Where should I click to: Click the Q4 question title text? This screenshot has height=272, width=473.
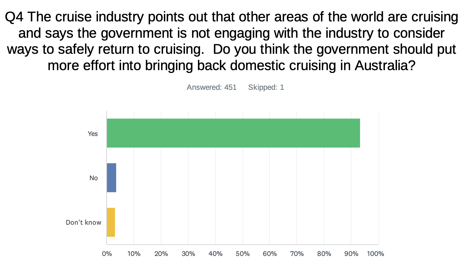[x=231, y=41]
